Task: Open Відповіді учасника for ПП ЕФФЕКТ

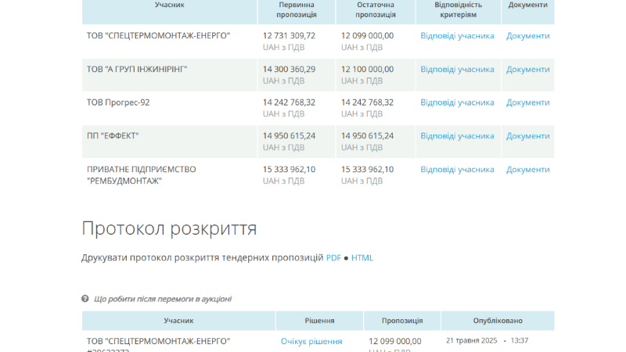Action: pos(457,135)
